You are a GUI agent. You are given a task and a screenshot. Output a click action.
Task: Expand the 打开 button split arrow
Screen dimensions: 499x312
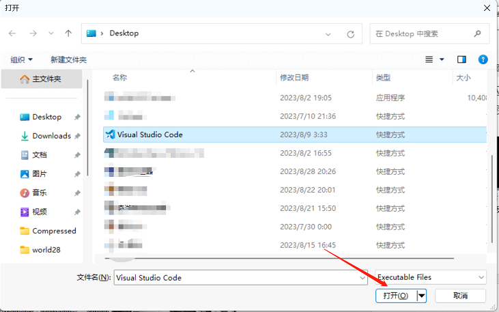click(421, 296)
